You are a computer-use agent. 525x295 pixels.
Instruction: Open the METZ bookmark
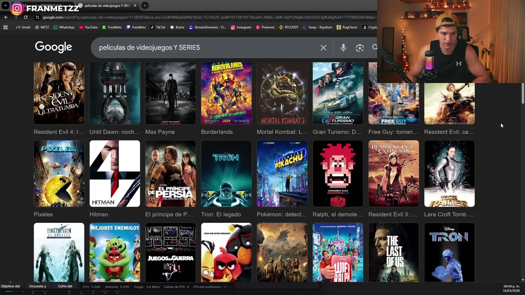tap(42, 27)
